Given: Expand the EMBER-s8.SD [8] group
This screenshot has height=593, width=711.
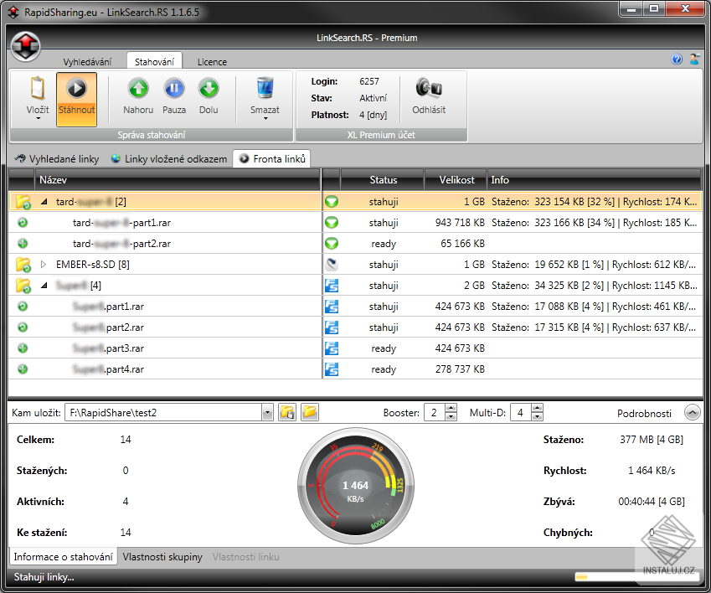Looking at the screenshot, I should (44, 265).
